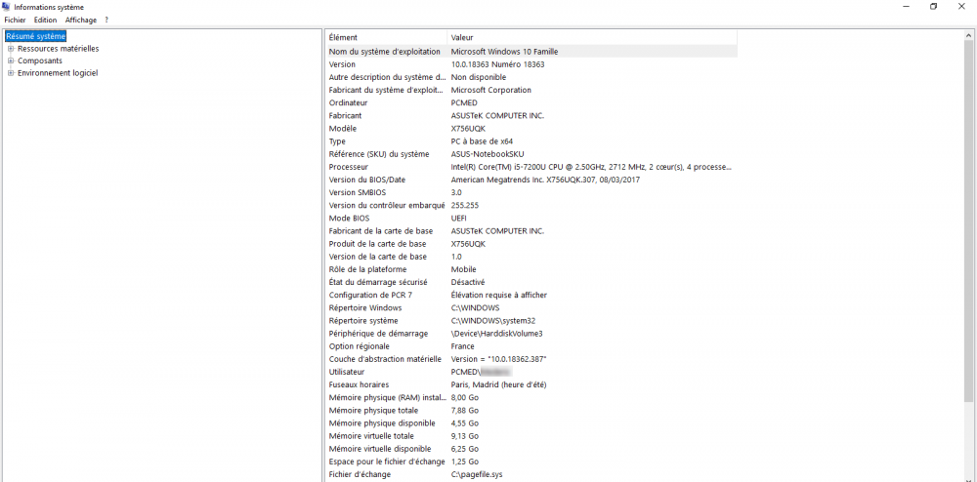Click the 4,55 Go available memory value
Screen dimensions: 977x482
(x=465, y=423)
